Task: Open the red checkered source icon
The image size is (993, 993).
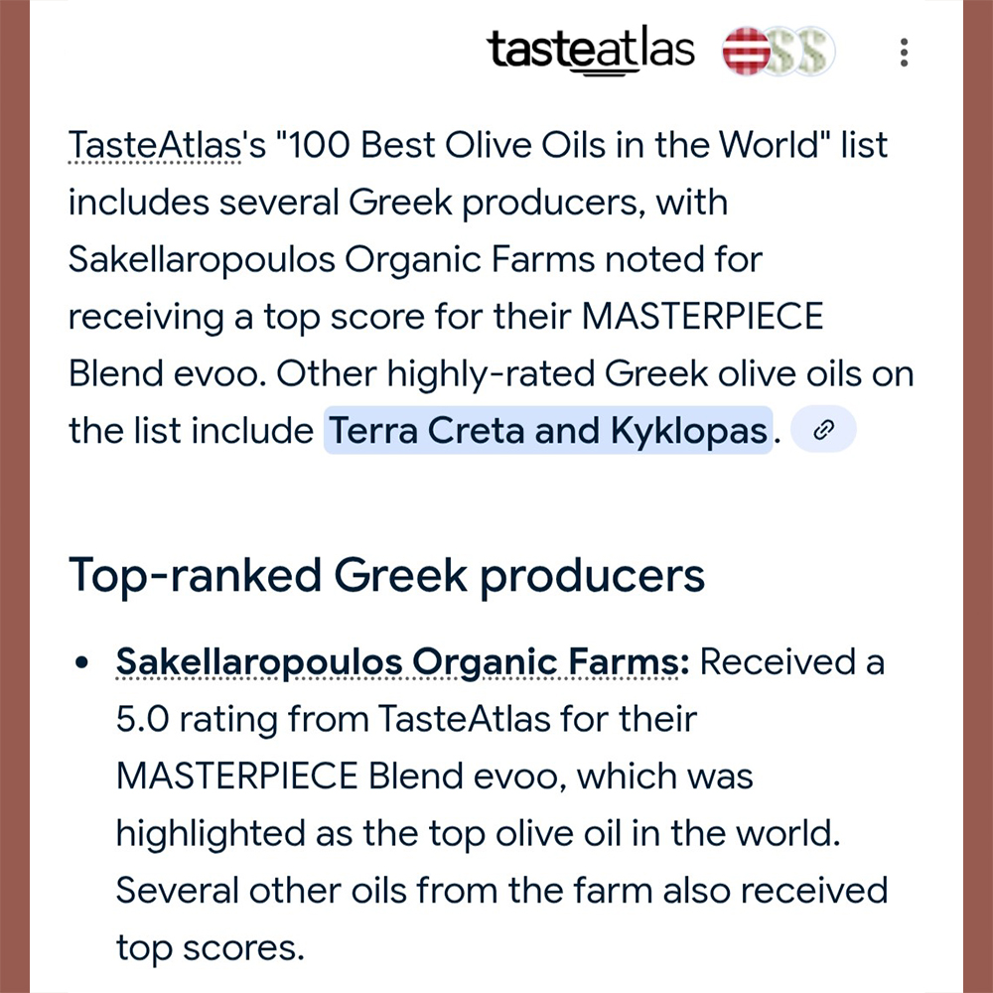Action: click(745, 51)
